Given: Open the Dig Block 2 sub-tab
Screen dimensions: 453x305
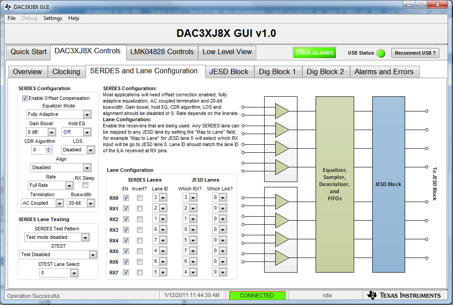Looking at the screenshot, I should (x=325, y=72).
